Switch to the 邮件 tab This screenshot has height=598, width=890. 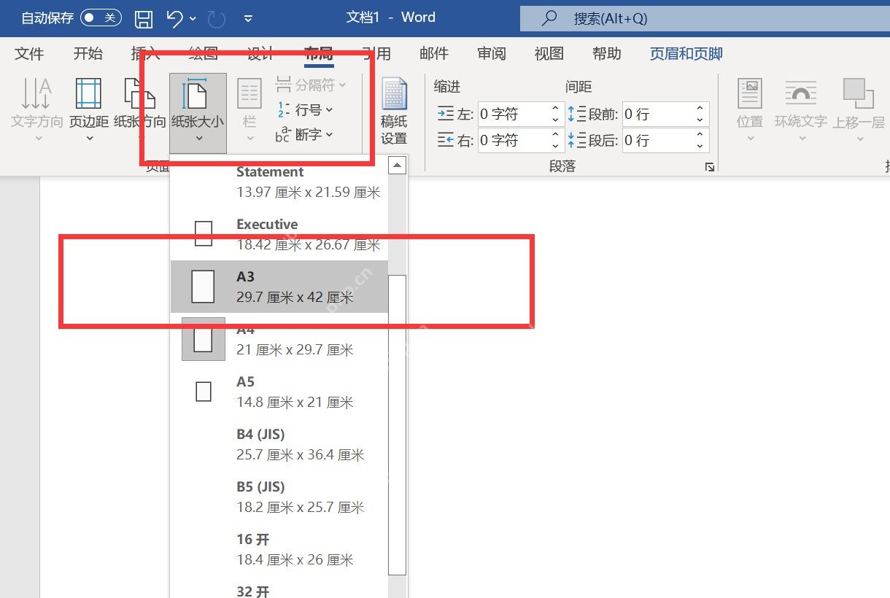pos(434,54)
